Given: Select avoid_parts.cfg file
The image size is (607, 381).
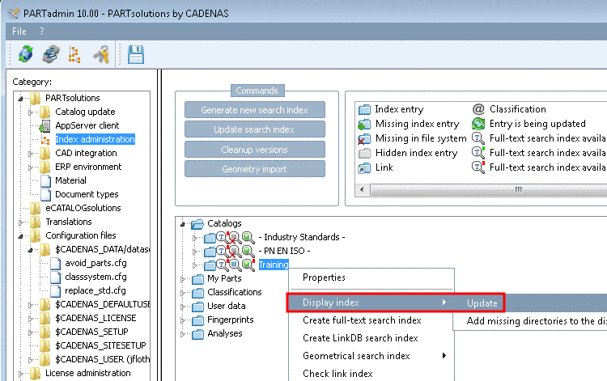Looking at the screenshot, I should point(96,264).
